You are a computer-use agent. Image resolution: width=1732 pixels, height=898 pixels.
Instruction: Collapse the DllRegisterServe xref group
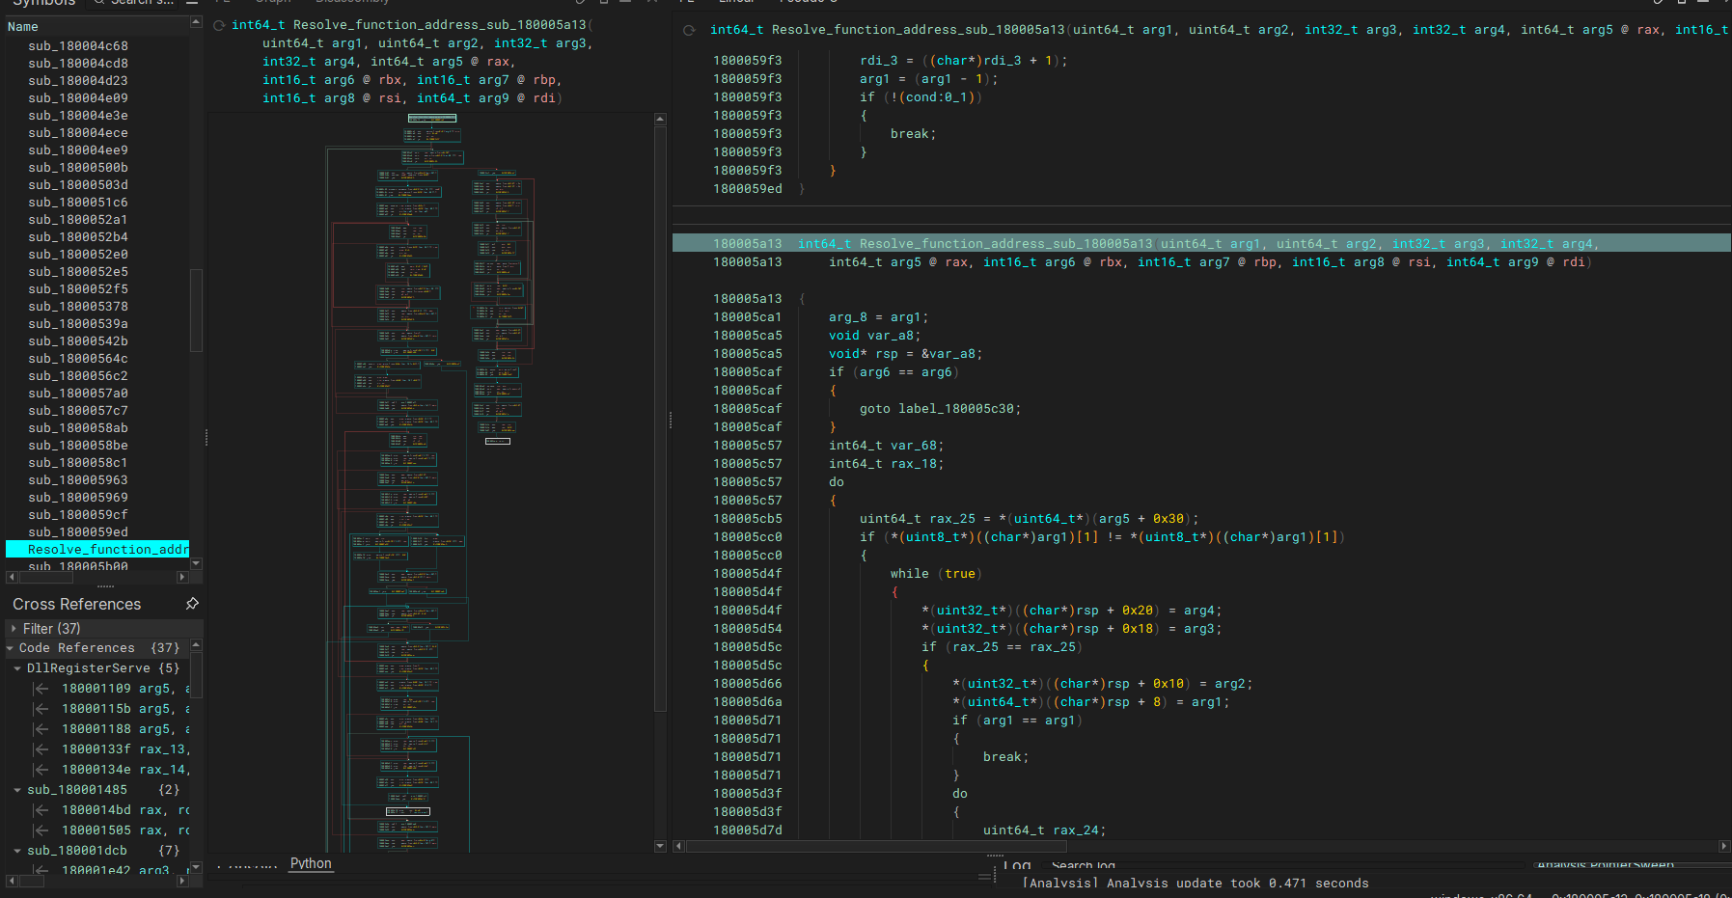click(17, 668)
